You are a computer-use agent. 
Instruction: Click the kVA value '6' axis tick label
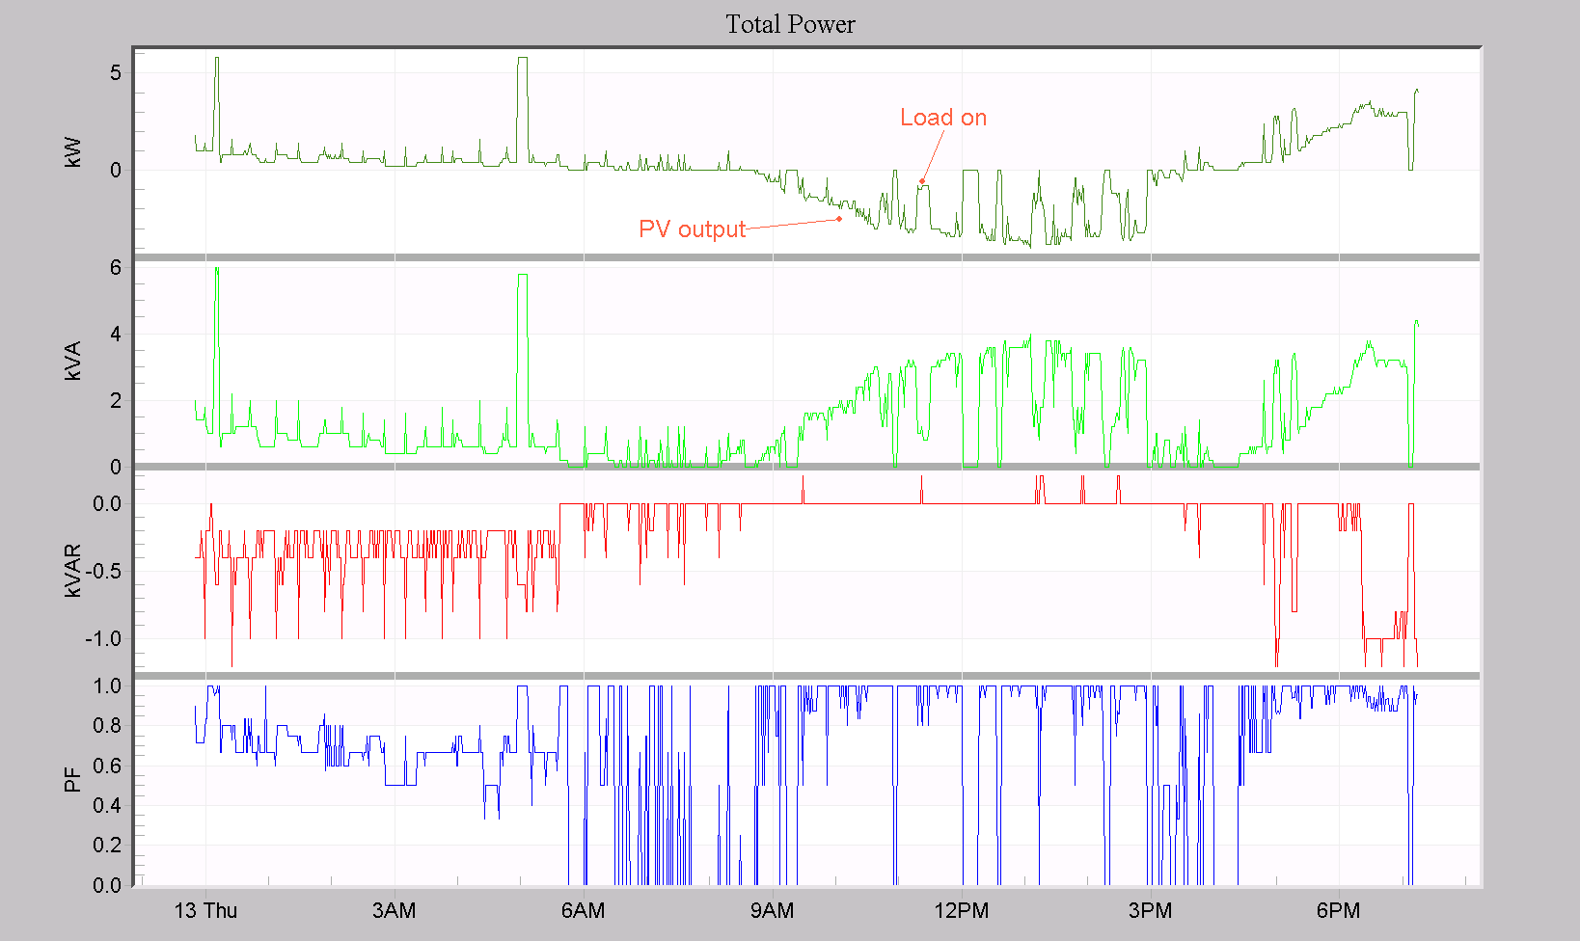pos(116,269)
